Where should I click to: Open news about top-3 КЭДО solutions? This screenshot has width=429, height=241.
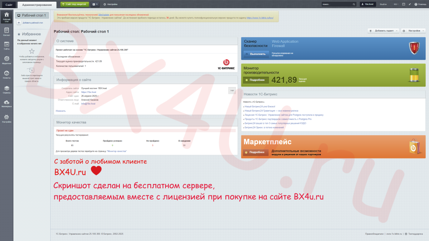275,123
